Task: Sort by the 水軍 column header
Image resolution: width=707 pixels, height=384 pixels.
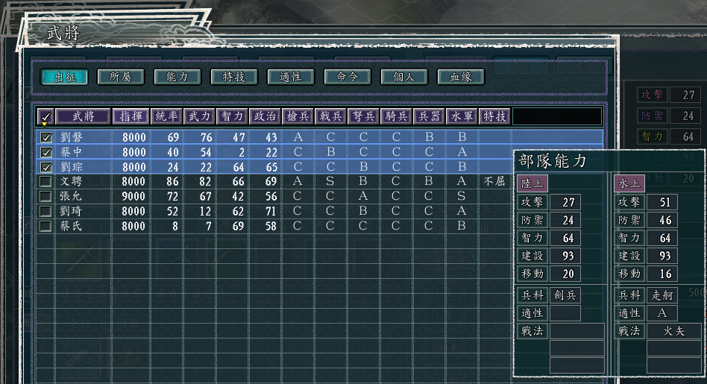Action: 462,116
